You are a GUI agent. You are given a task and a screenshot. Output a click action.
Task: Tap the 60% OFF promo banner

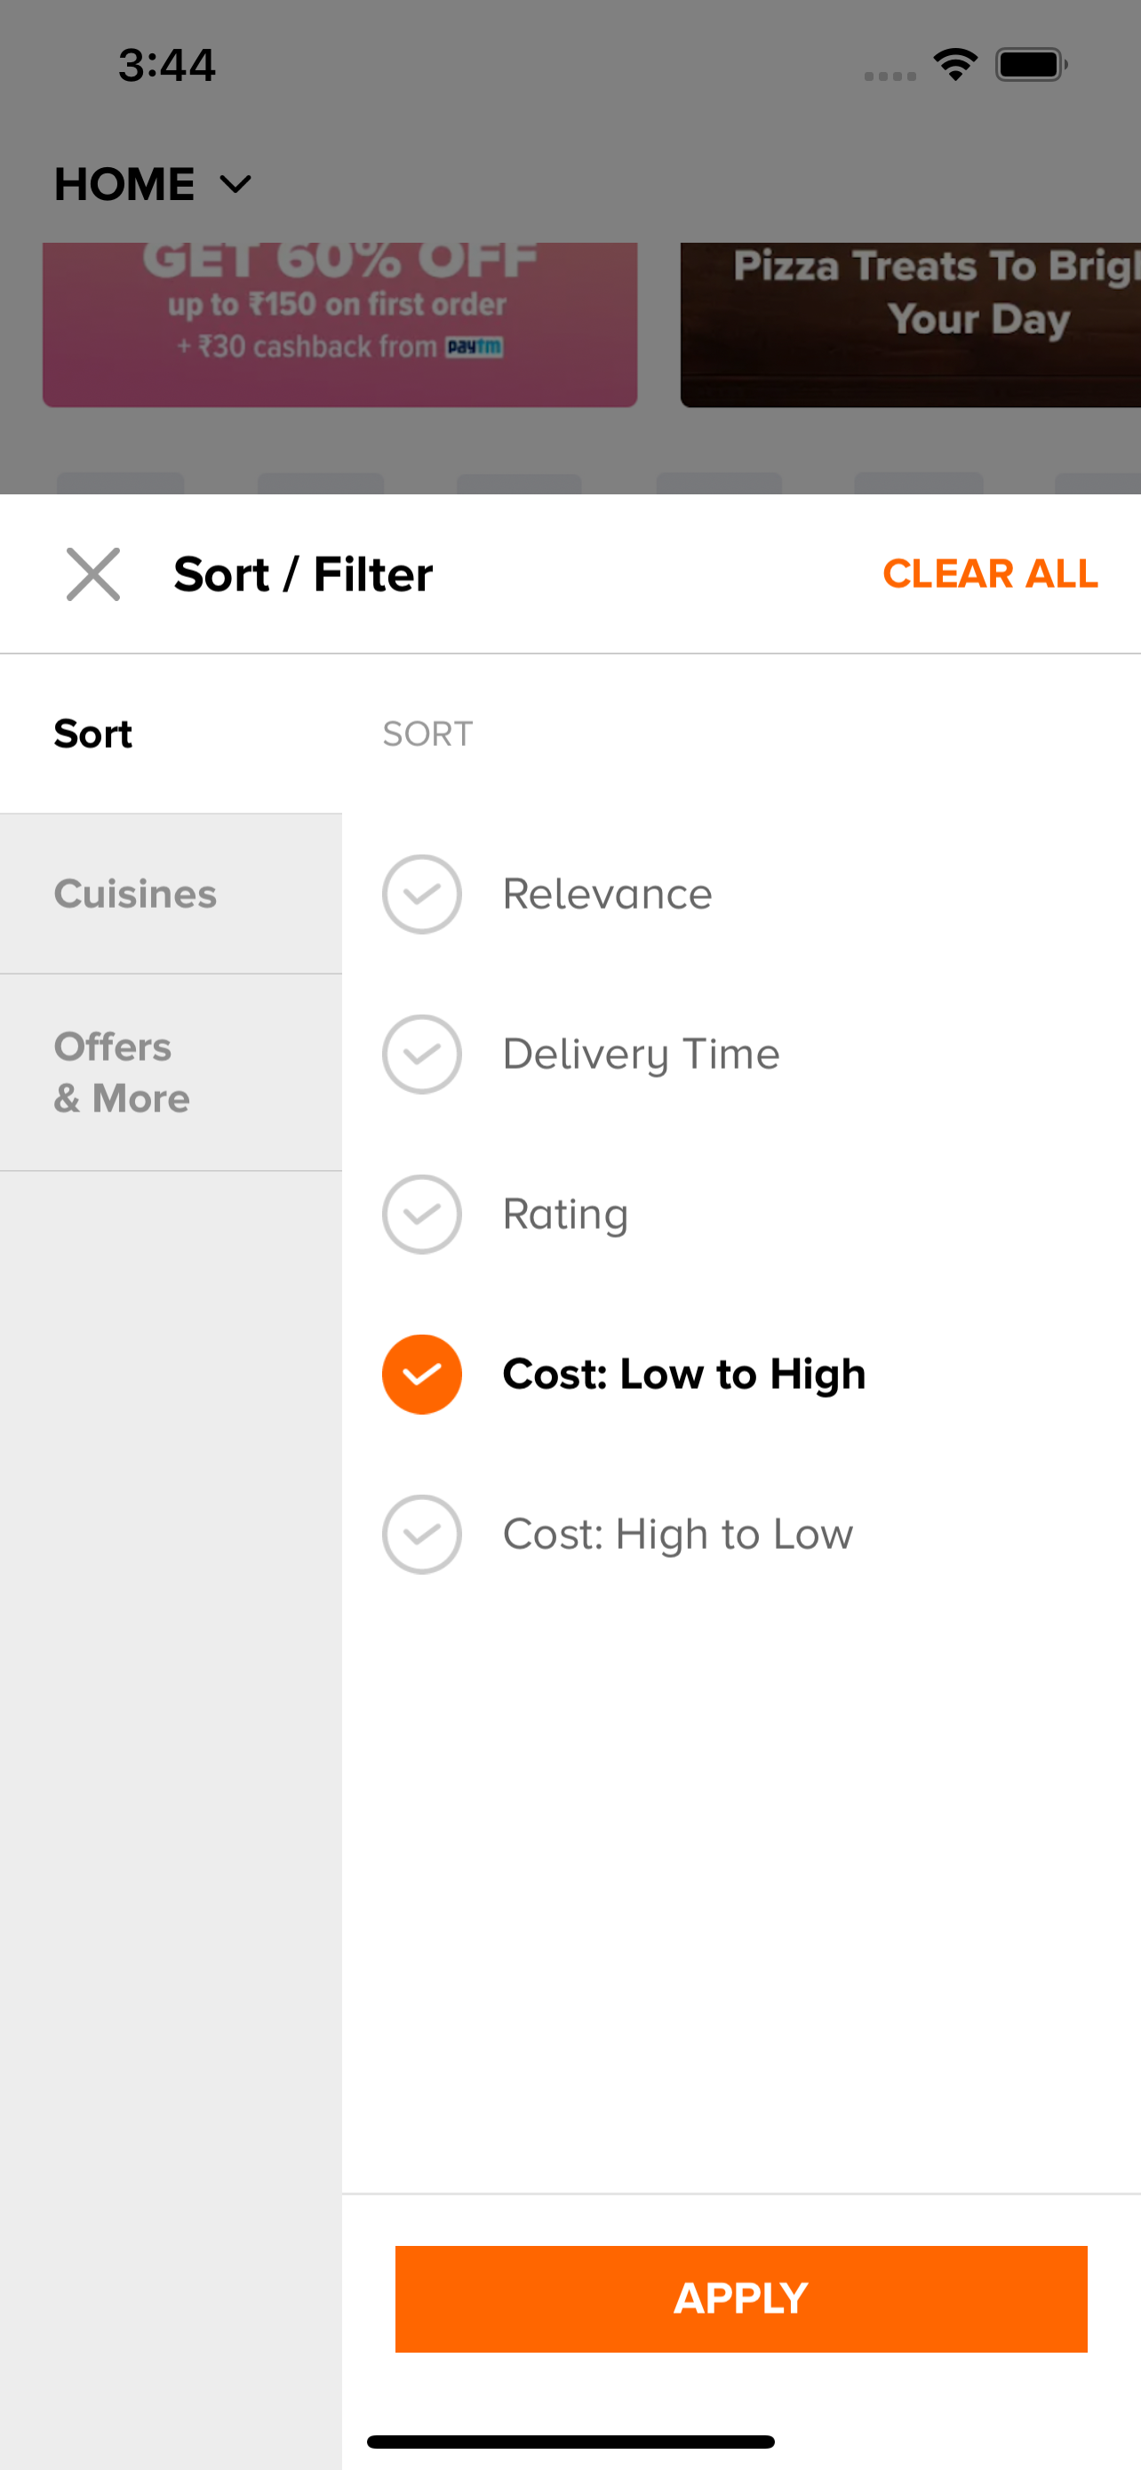339,325
